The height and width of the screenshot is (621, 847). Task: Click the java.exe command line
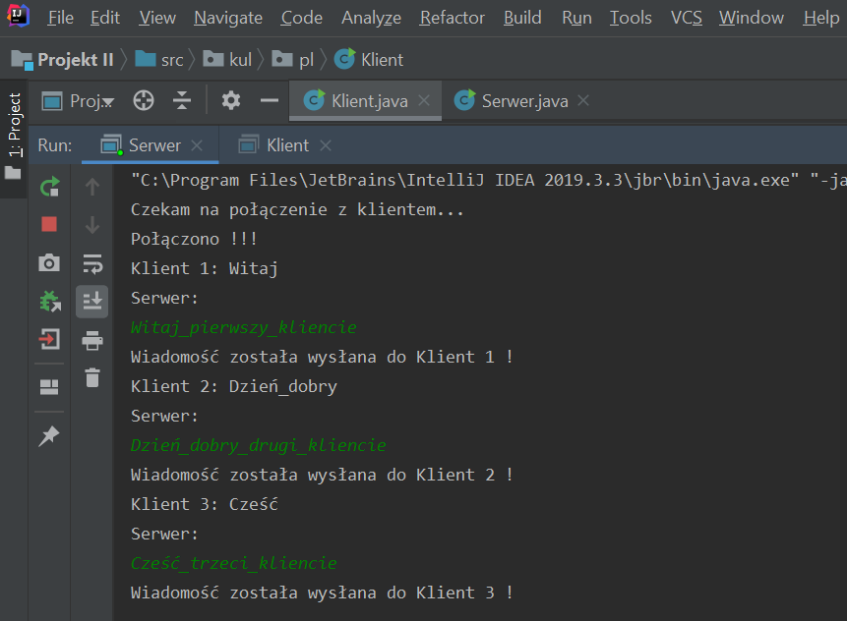point(488,180)
